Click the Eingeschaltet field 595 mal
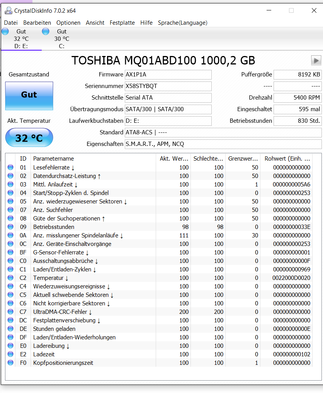Screen dimensions: 323x393 tap(297, 109)
